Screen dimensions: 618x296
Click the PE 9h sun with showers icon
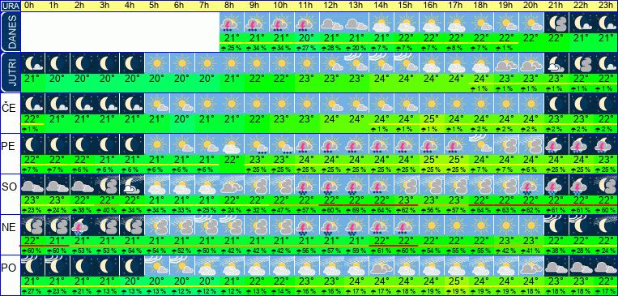256,144
